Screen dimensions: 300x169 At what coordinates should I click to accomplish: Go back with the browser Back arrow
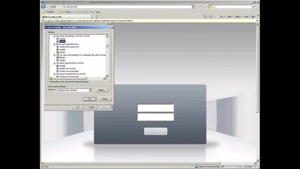43,7
